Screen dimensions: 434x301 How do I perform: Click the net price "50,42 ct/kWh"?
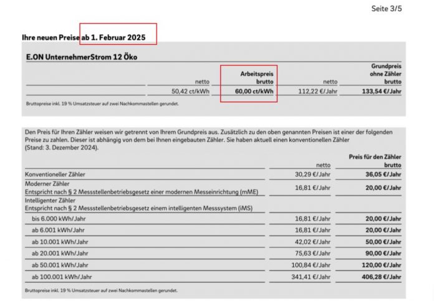click(x=190, y=91)
